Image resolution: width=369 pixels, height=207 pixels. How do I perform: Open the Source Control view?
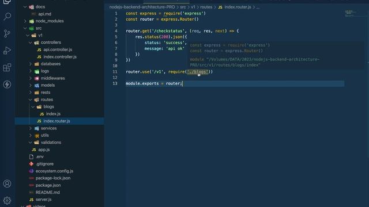click(x=7, y=33)
